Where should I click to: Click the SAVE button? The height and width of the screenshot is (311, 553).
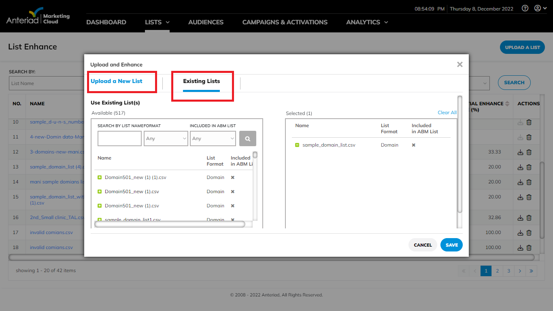452,245
